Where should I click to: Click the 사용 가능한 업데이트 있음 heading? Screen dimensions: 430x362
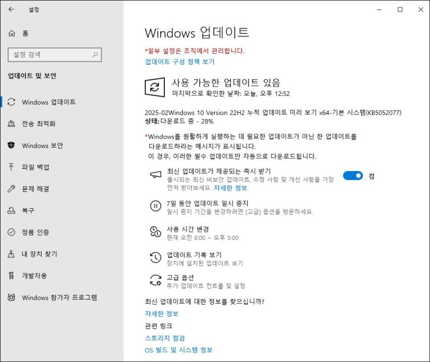tap(226, 82)
